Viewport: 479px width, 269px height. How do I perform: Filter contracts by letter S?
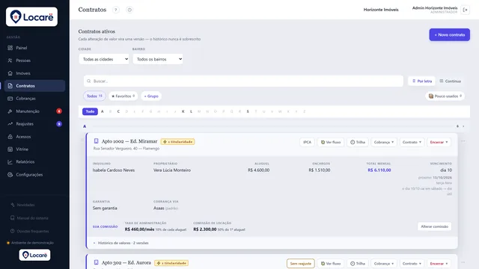tap(248, 111)
